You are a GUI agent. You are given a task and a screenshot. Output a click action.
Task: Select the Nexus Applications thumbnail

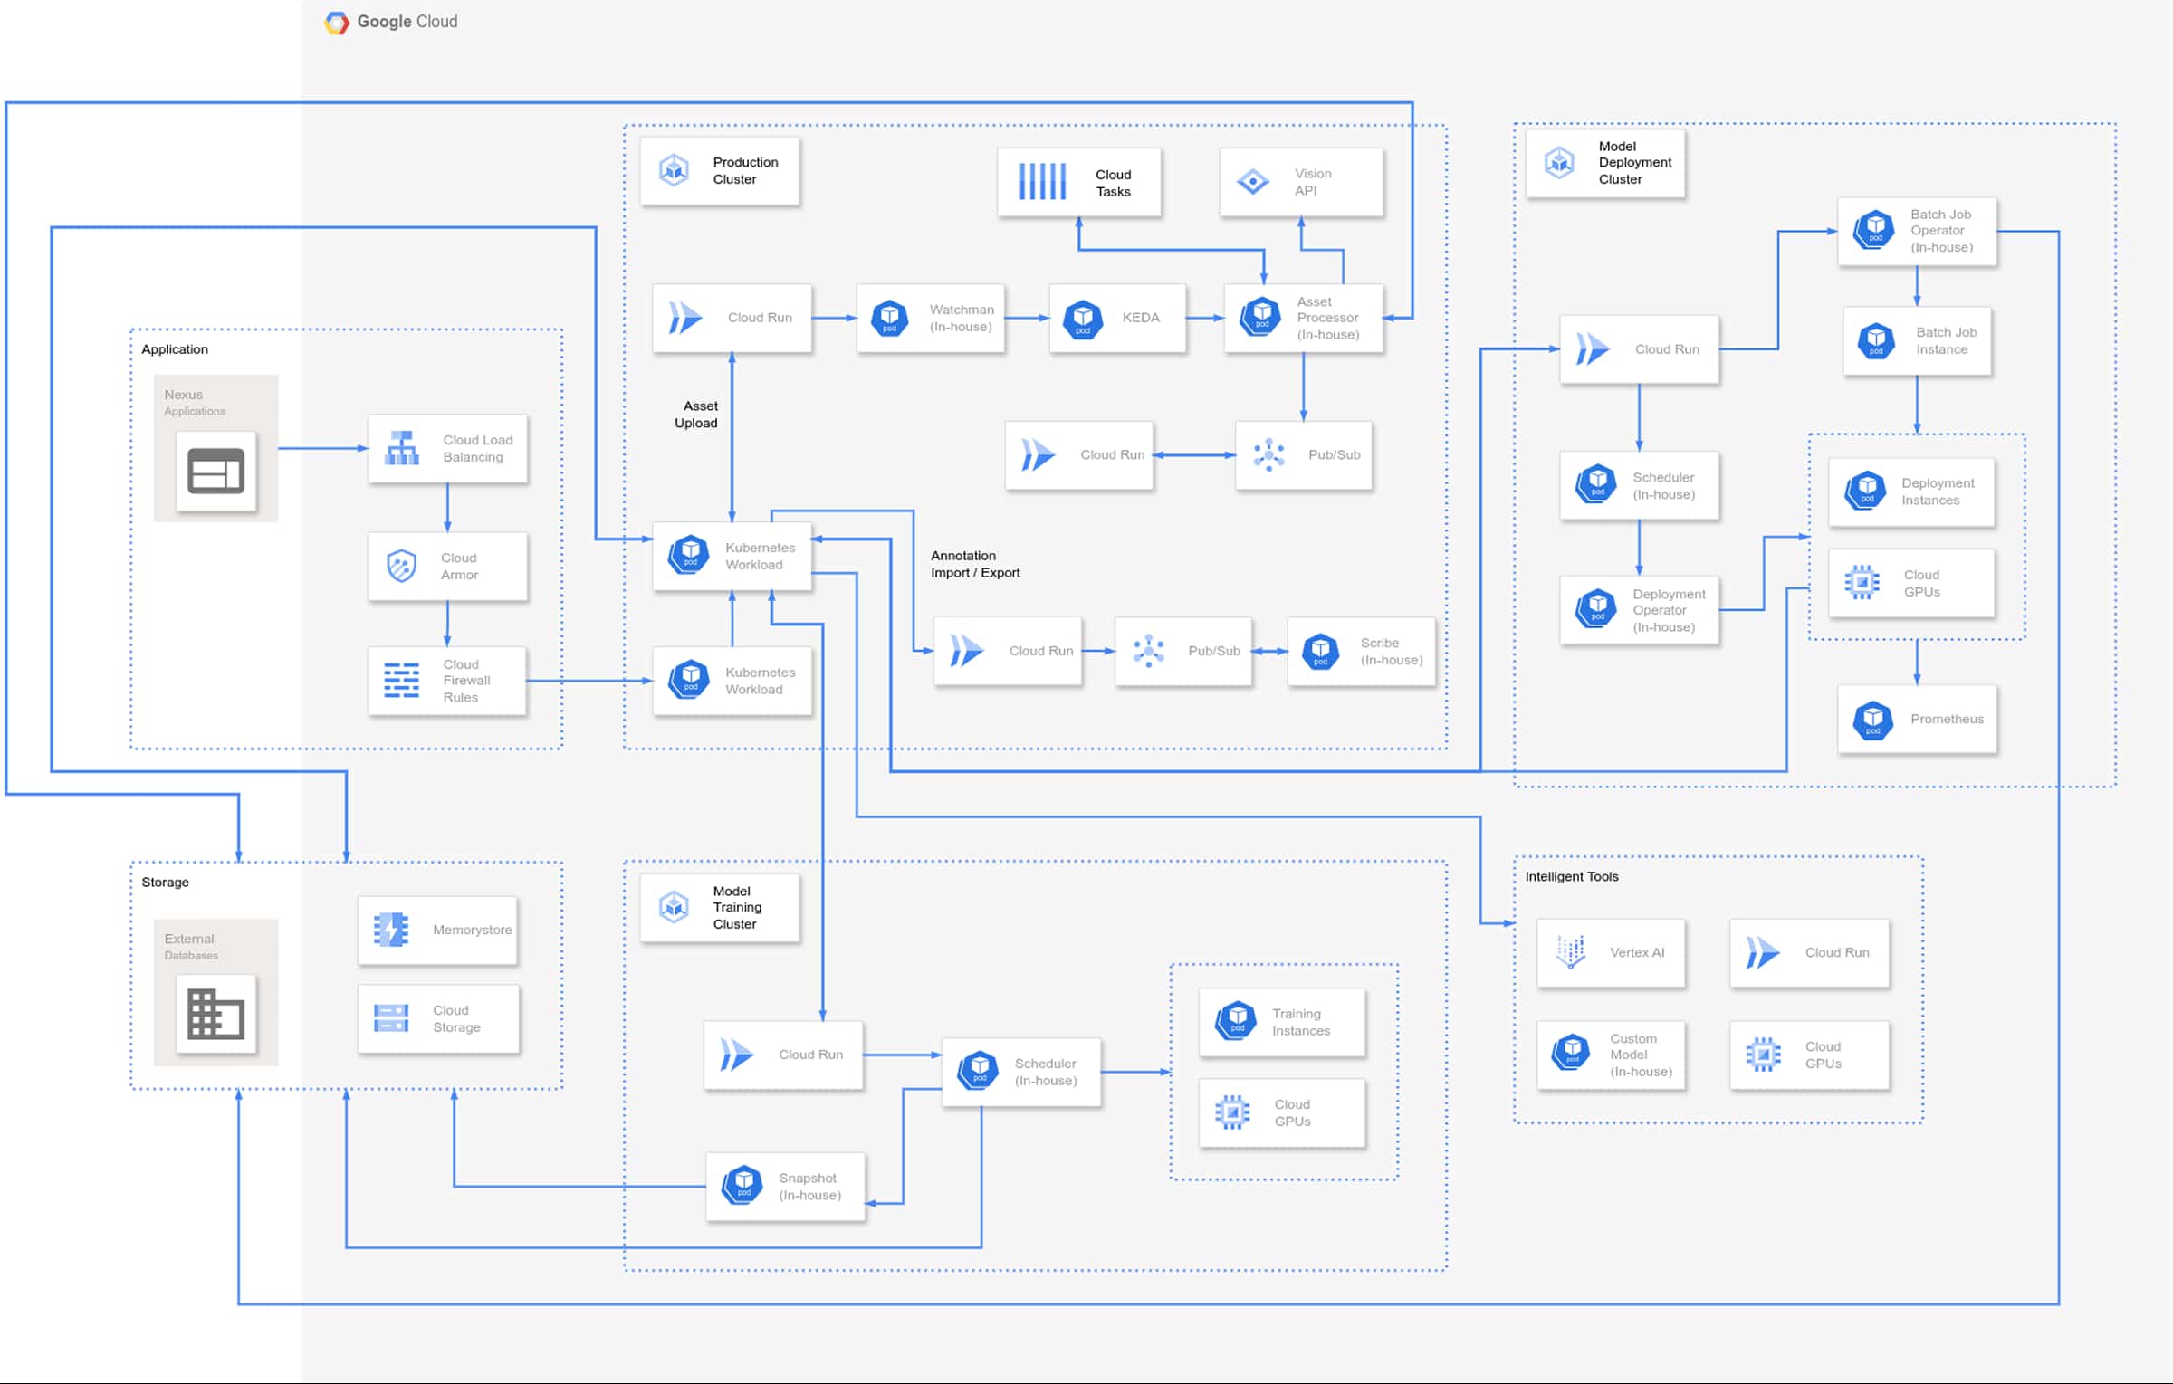point(215,472)
